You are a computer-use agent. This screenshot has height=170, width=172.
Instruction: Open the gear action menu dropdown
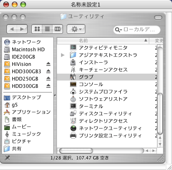pos(76,29)
